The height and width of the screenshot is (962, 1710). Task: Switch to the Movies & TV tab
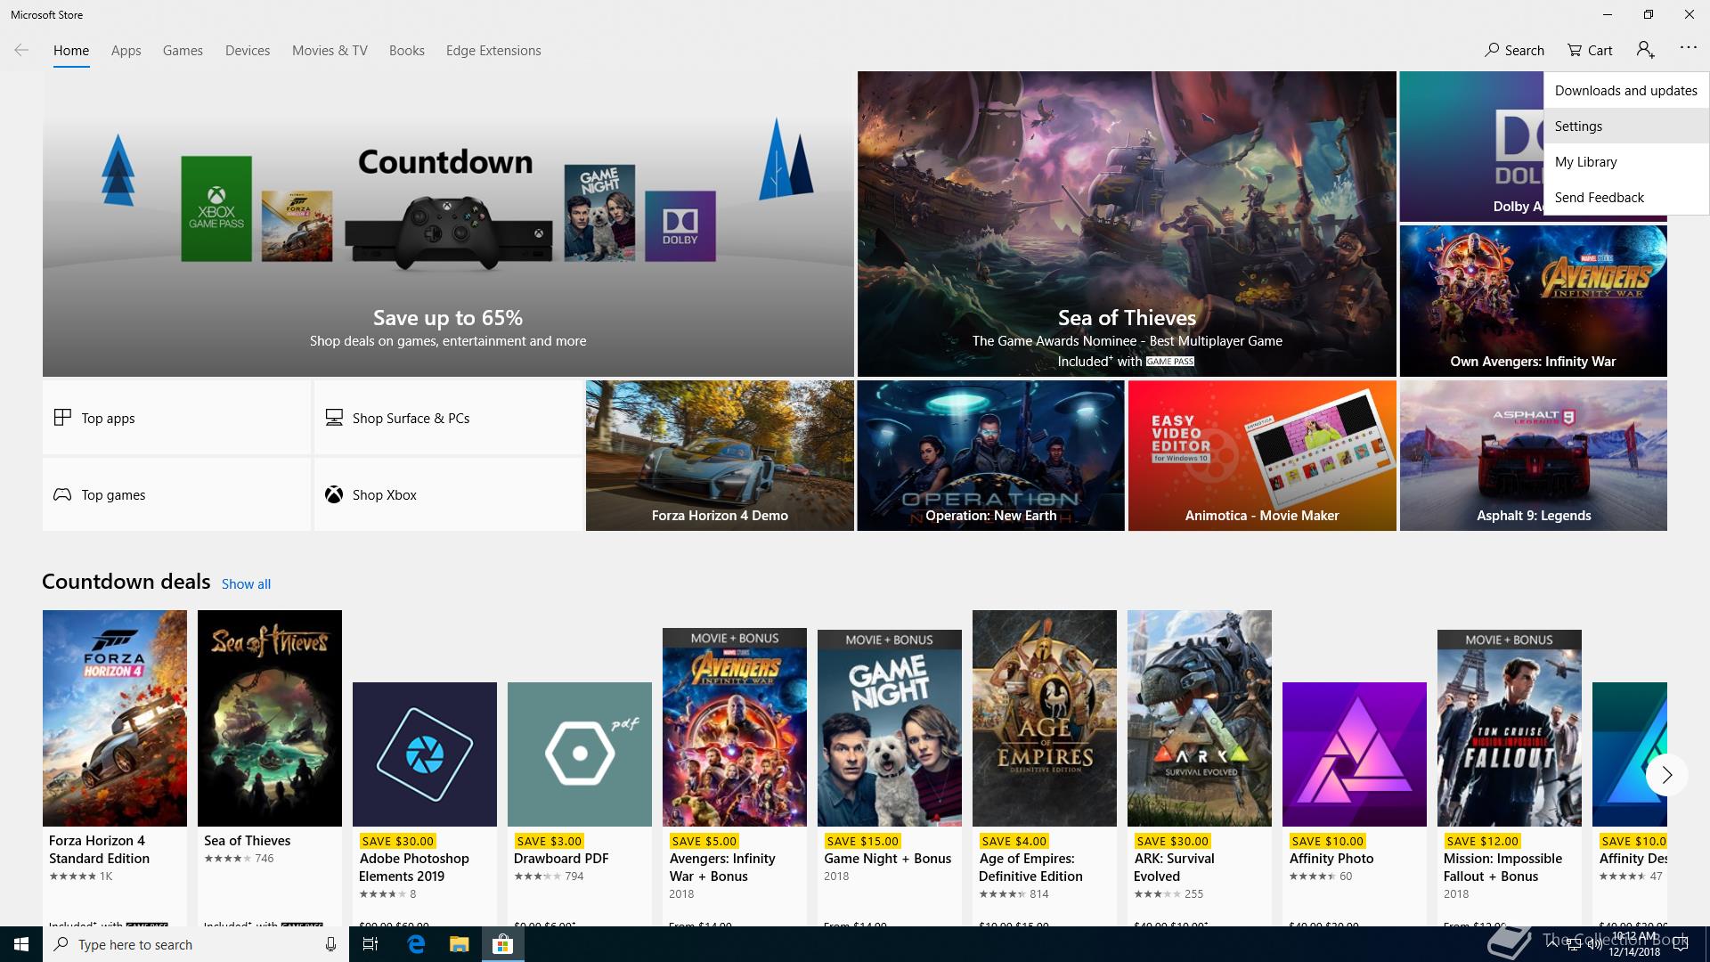tap(330, 51)
